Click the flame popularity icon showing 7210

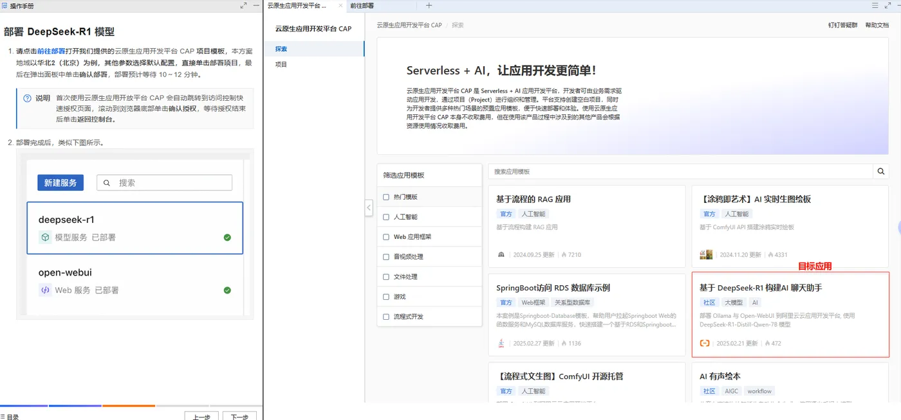click(564, 255)
